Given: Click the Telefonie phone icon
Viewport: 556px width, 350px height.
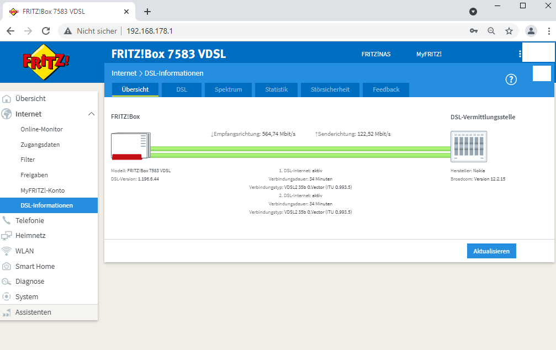Looking at the screenshot, I should point(7,221).
